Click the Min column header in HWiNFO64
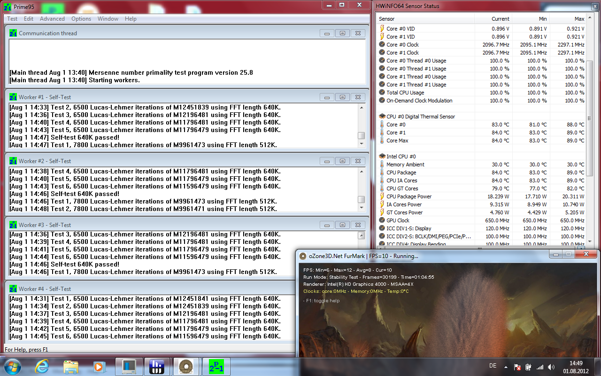The width and height of the screenshot is (601, 376). (531, 19)
